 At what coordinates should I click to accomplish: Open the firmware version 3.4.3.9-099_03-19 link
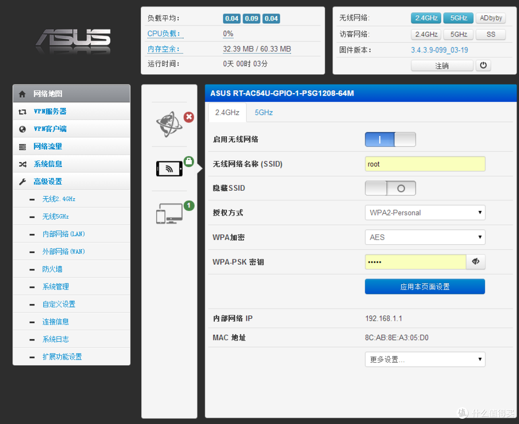click(x=439, y=50)
